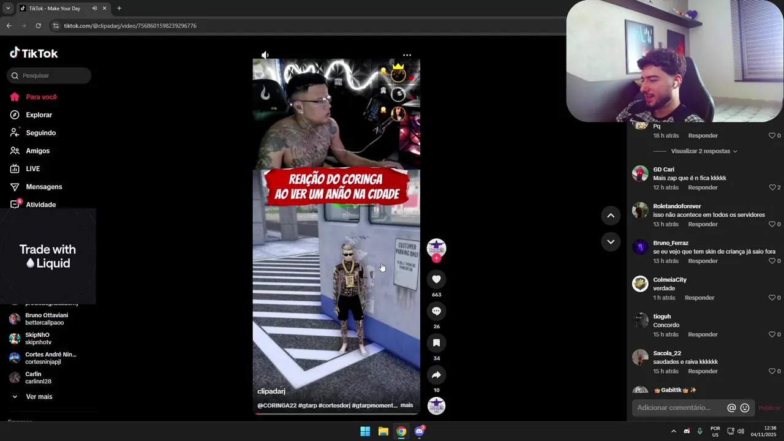Viewport: 784px width, 441px height.
Task: Open Cortes André Nin... account
Action: pyautogui.click(x=51, y=358)
